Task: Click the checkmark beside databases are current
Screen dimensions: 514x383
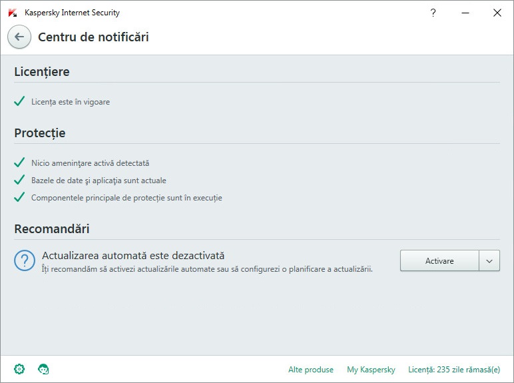Action: pyautogui.click(x=19, y=180)
